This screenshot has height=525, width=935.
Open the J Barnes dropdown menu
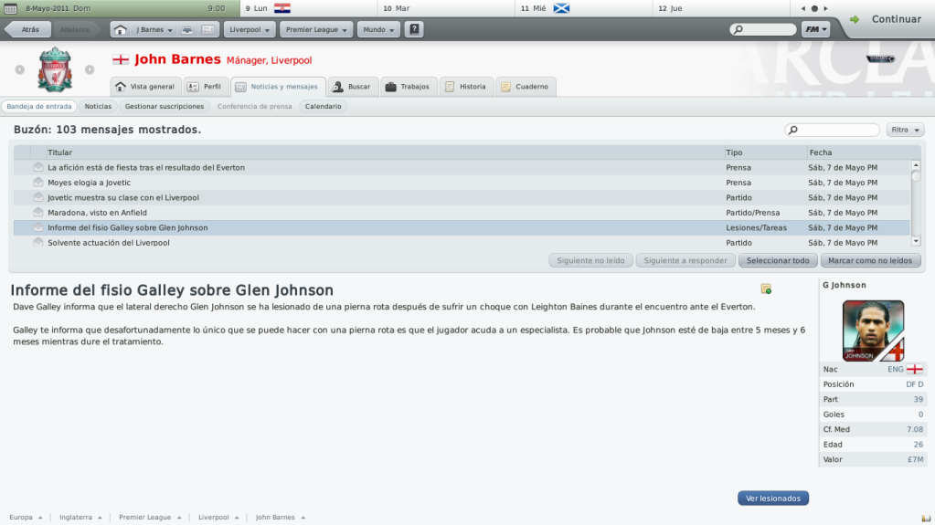coord(154,29)
